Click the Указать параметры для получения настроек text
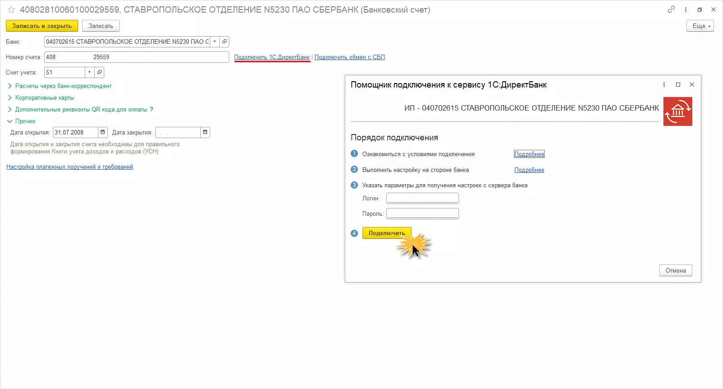Viewport: 723px width, 389px height. pyautogui.click(x=445, y=185)
